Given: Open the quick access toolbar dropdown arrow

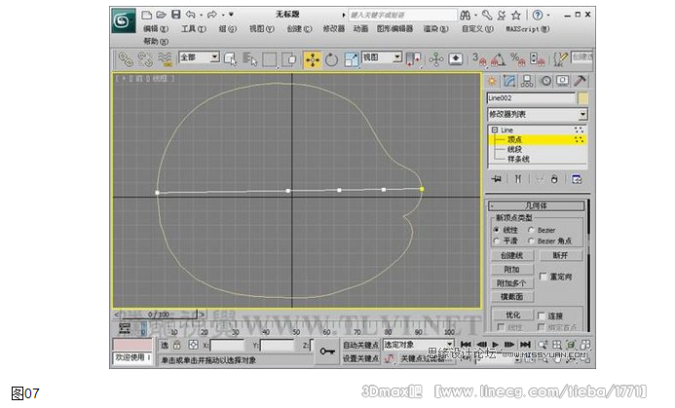Looking at the screenshot, I should pyautogui.click(x=231, y=15).
